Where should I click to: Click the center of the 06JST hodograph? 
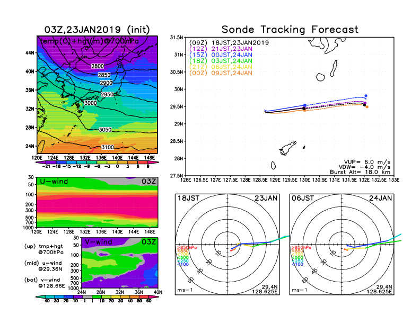(342, 244)
